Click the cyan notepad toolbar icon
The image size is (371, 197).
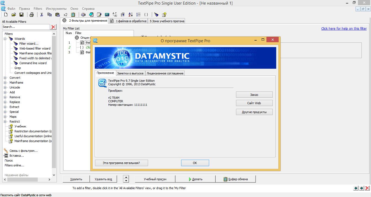91,15
